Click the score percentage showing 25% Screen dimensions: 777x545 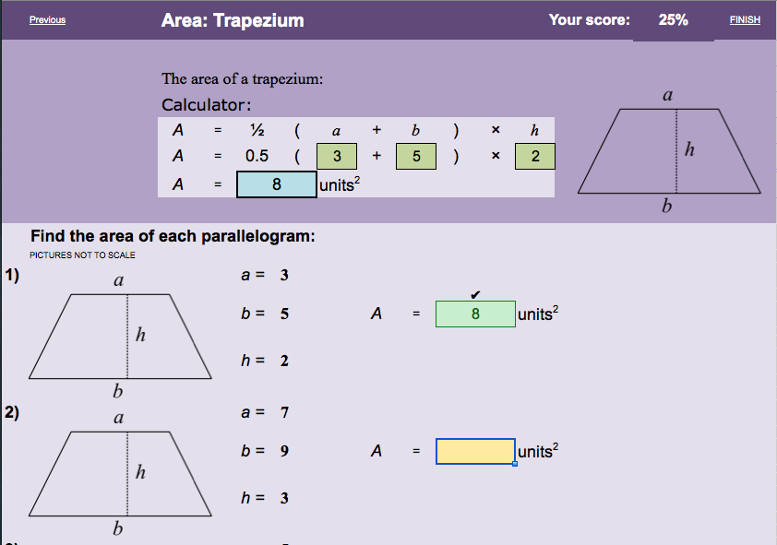point(674,19)
